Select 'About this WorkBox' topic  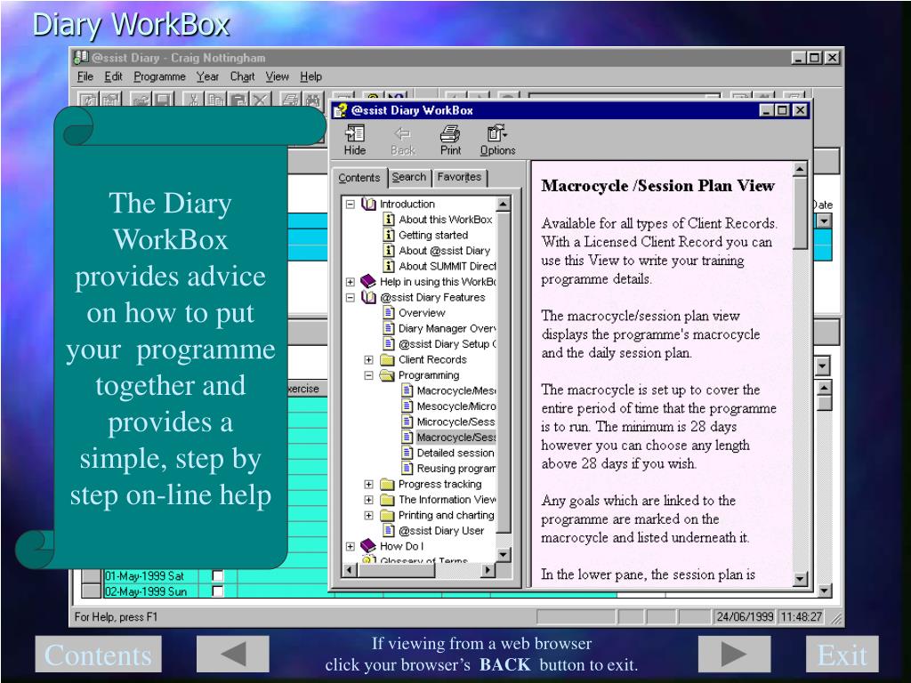(445, 220)
